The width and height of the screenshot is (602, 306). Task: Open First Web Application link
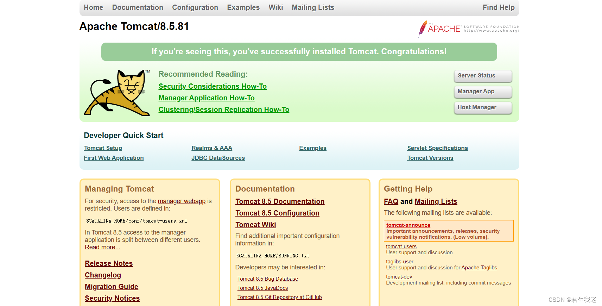[114, 158]
